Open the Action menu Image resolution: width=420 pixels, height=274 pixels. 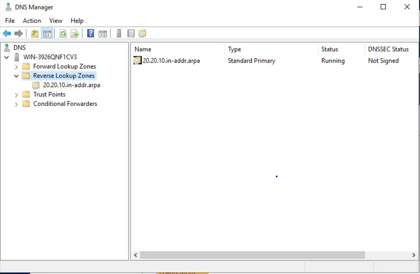[32, 20]
